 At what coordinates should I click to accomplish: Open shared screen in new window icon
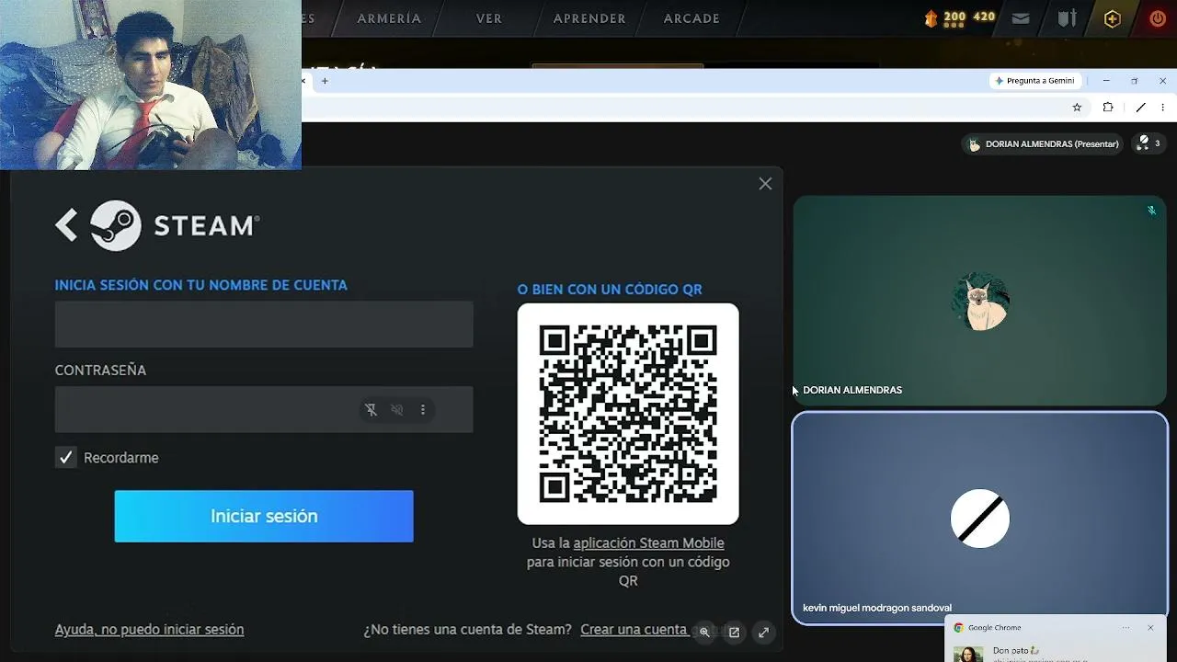click(x=734, y=632)
